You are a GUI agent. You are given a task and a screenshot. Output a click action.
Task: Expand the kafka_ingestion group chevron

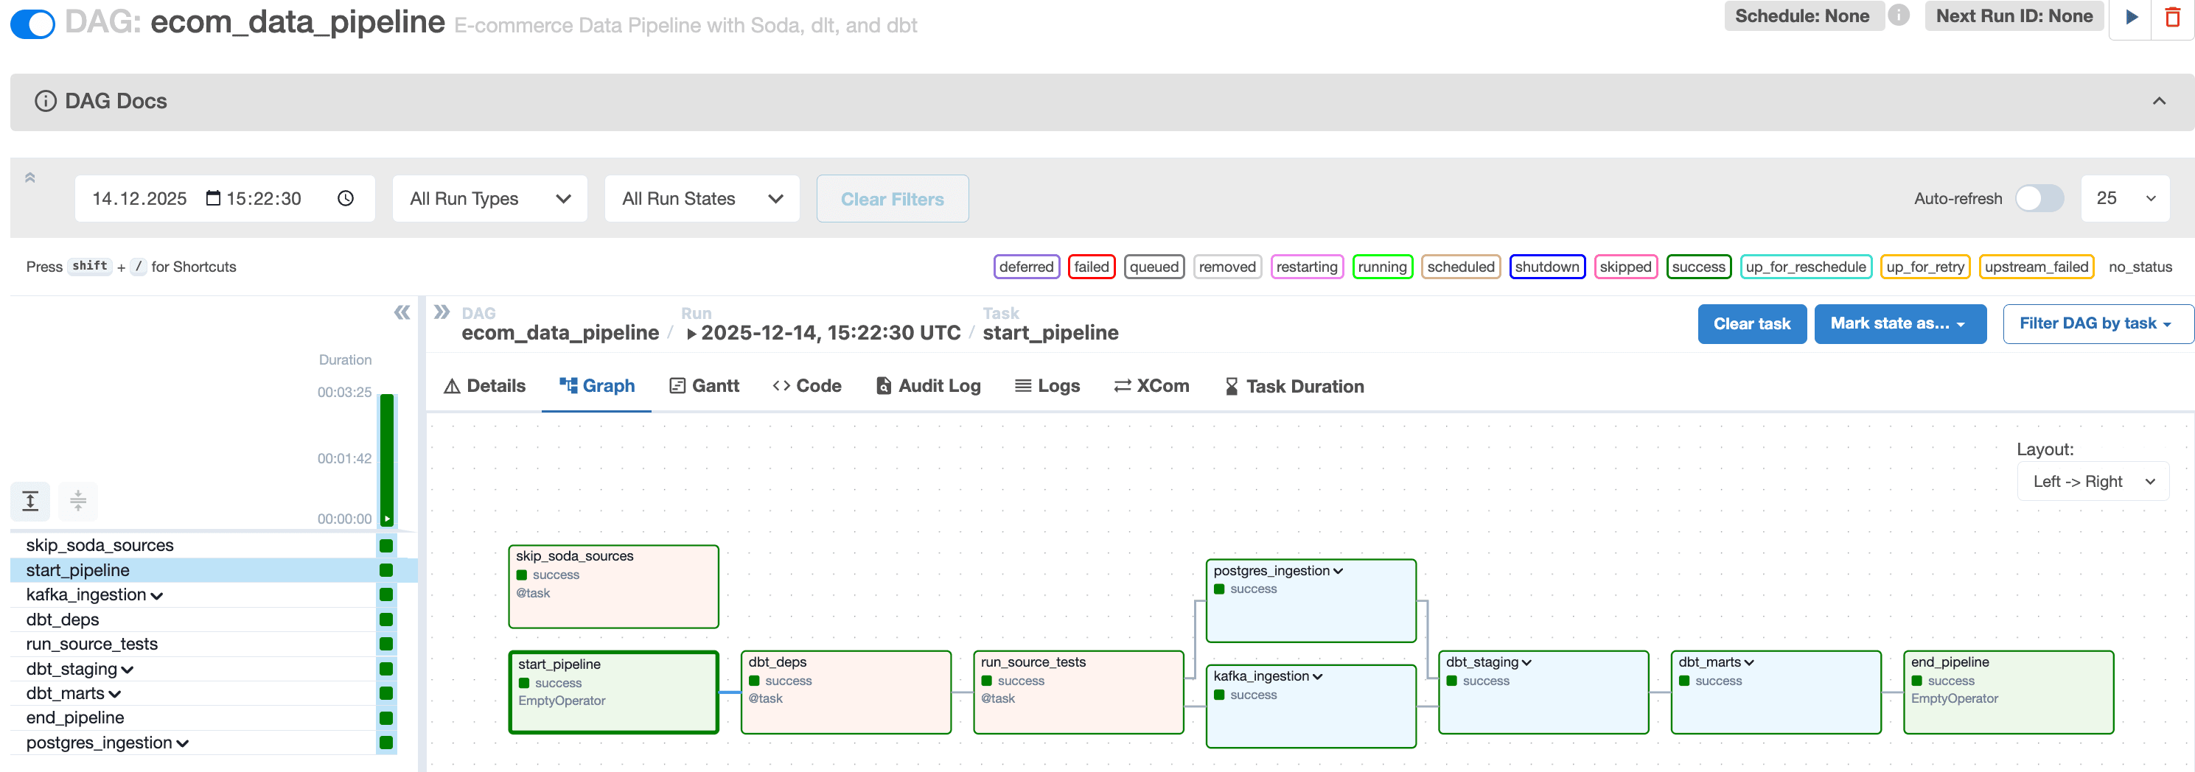1316,677
